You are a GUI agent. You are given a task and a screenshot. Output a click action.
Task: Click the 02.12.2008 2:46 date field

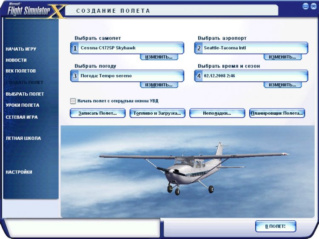251,76
